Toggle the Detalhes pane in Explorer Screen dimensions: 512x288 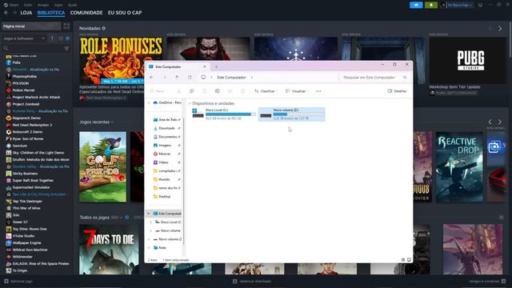pyautogui.click(x=397, y=91)
